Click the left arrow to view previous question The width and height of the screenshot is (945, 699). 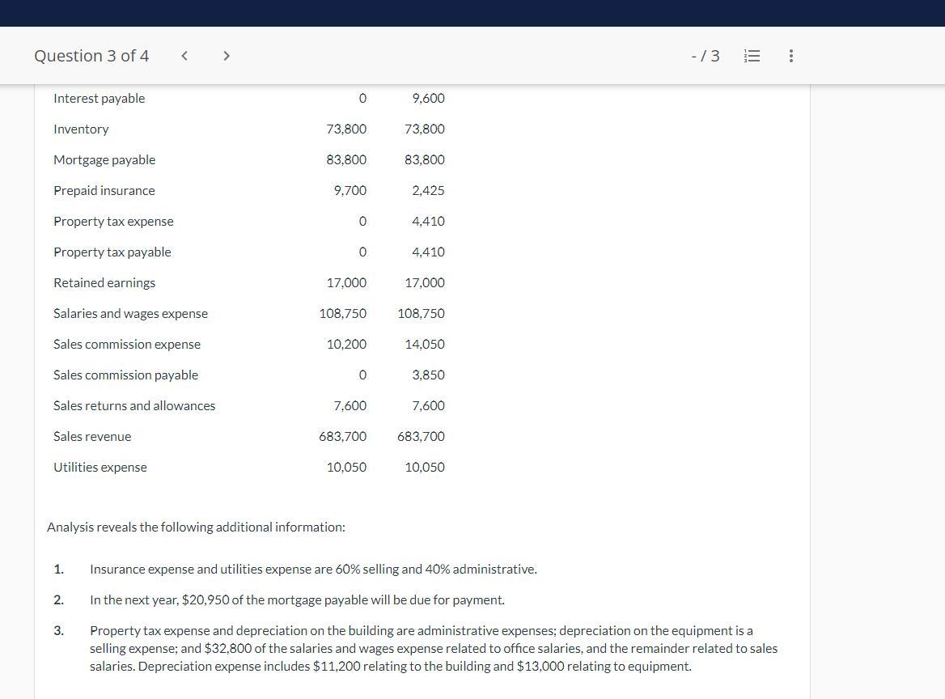click(184, 56)
